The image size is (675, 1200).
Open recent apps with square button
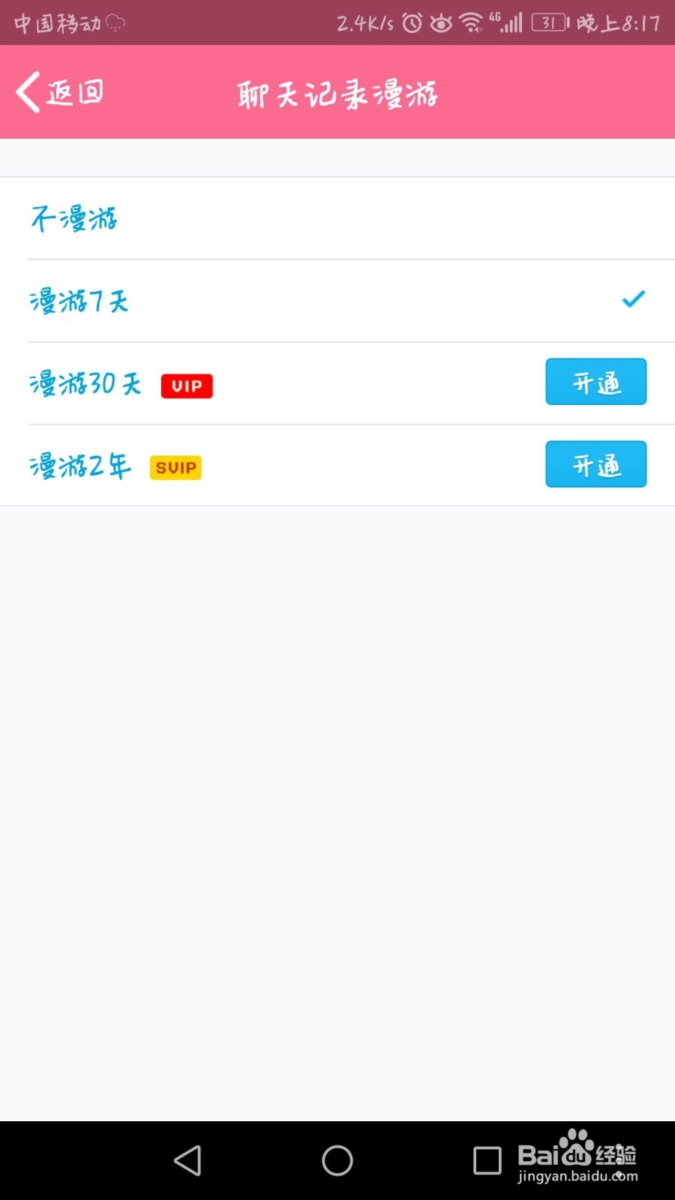[x=487, y=1160]
